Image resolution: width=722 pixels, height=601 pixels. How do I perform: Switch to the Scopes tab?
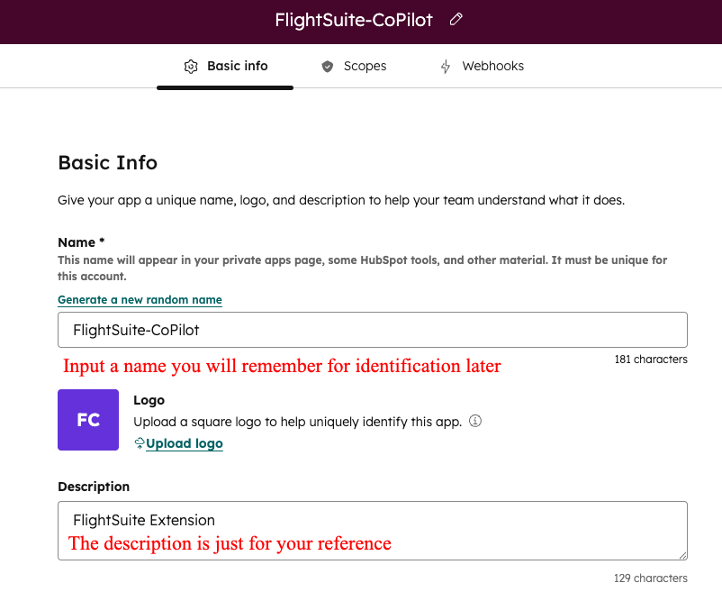(x=364, y=66)
